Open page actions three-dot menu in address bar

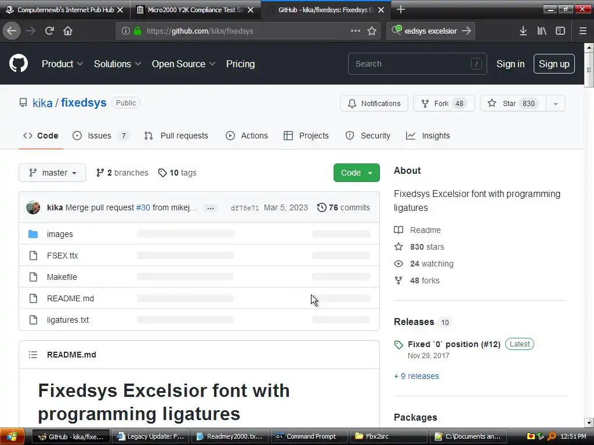click(x=356, y=31)
